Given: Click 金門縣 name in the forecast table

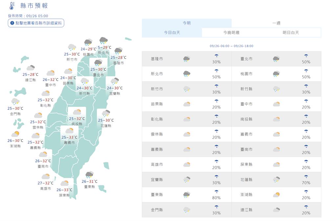Looking at the screenshot, I should pyautogui.click(x=157, y=210).
